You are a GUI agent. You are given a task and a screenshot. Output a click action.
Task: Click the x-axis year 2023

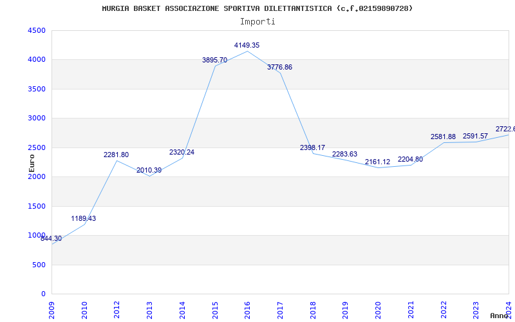tap(476, 310)
